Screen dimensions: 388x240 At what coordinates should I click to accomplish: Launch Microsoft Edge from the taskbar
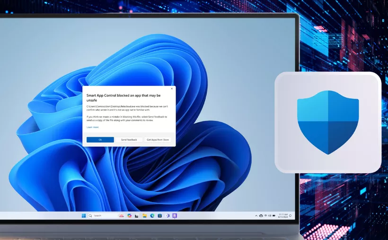click(x=152, y=215)
